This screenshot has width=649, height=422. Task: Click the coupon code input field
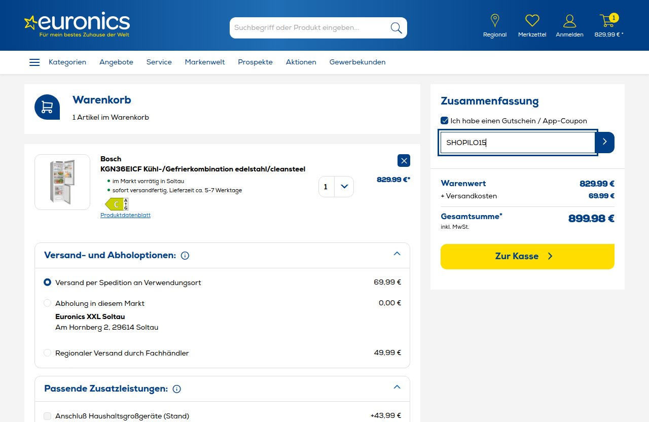(x=518, y=143)
